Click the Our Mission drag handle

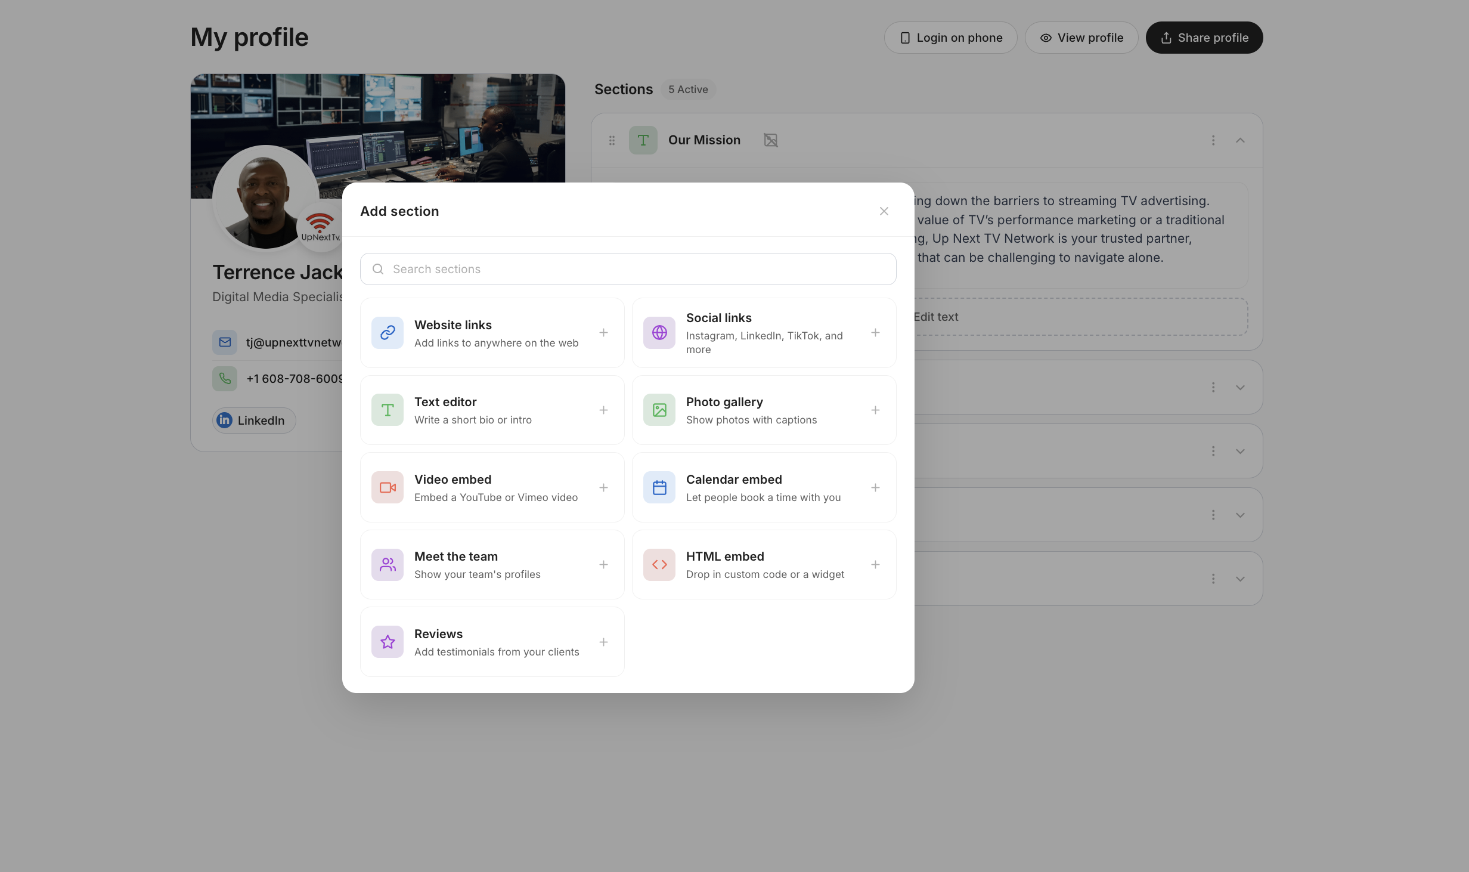click(612, 140)
